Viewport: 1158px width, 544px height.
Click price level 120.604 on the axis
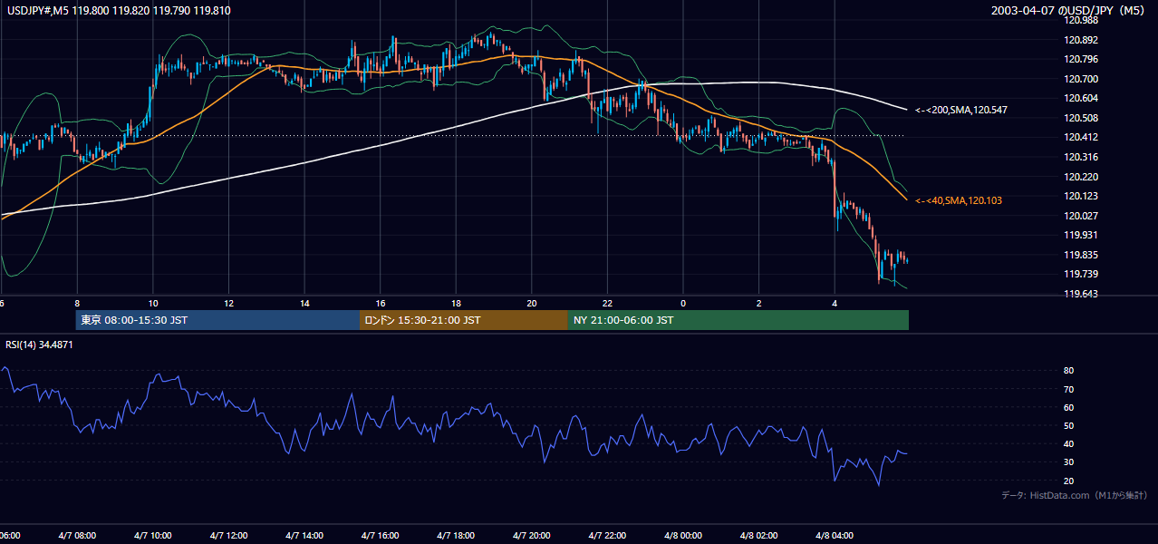pos(1080,98)
